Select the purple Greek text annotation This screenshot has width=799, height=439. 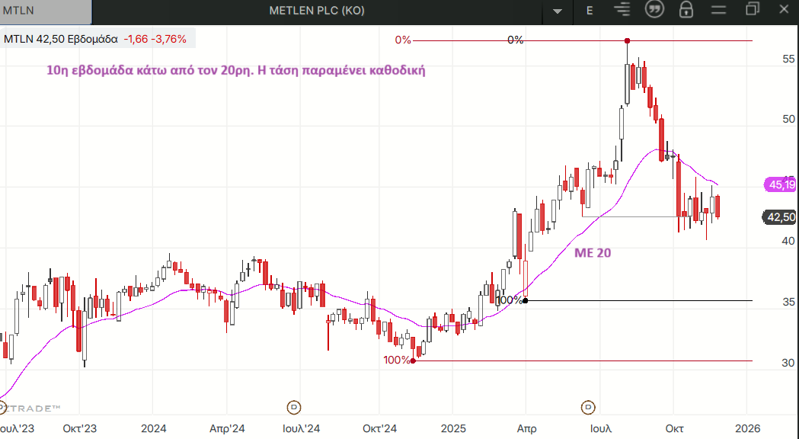[x=235, y=70]
